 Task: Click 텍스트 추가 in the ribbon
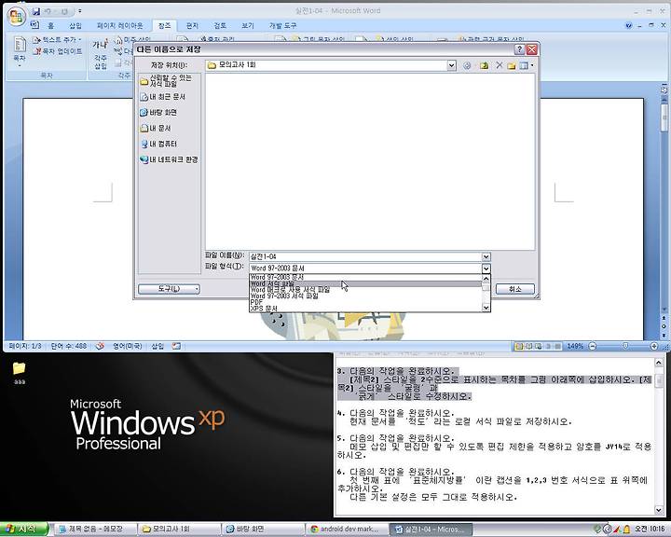pos(57,40)
